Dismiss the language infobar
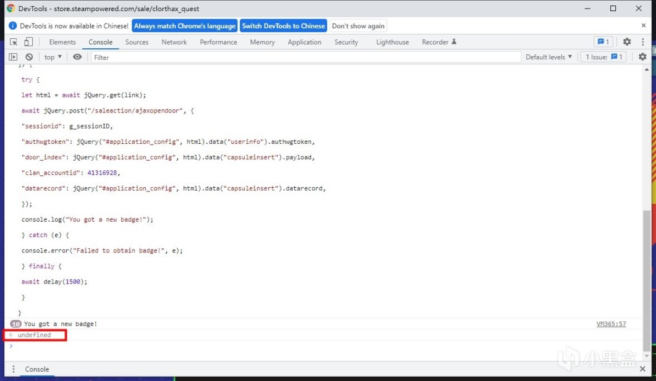 pyautogui.click(x=644, y=25)
